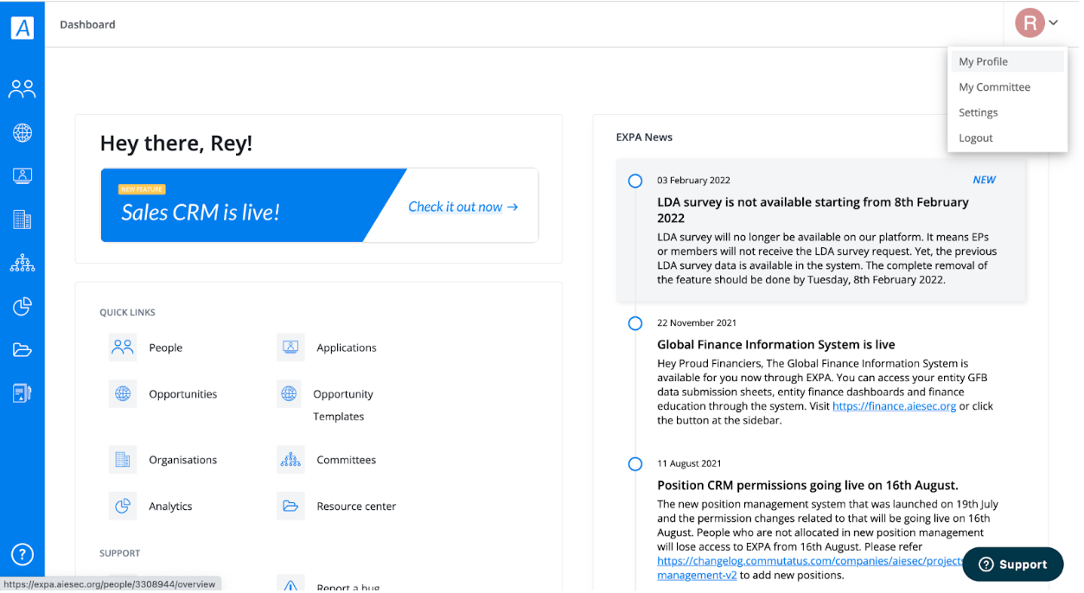
Task: Click the Analytics icon under Quick Links
Action: [123, 507]
